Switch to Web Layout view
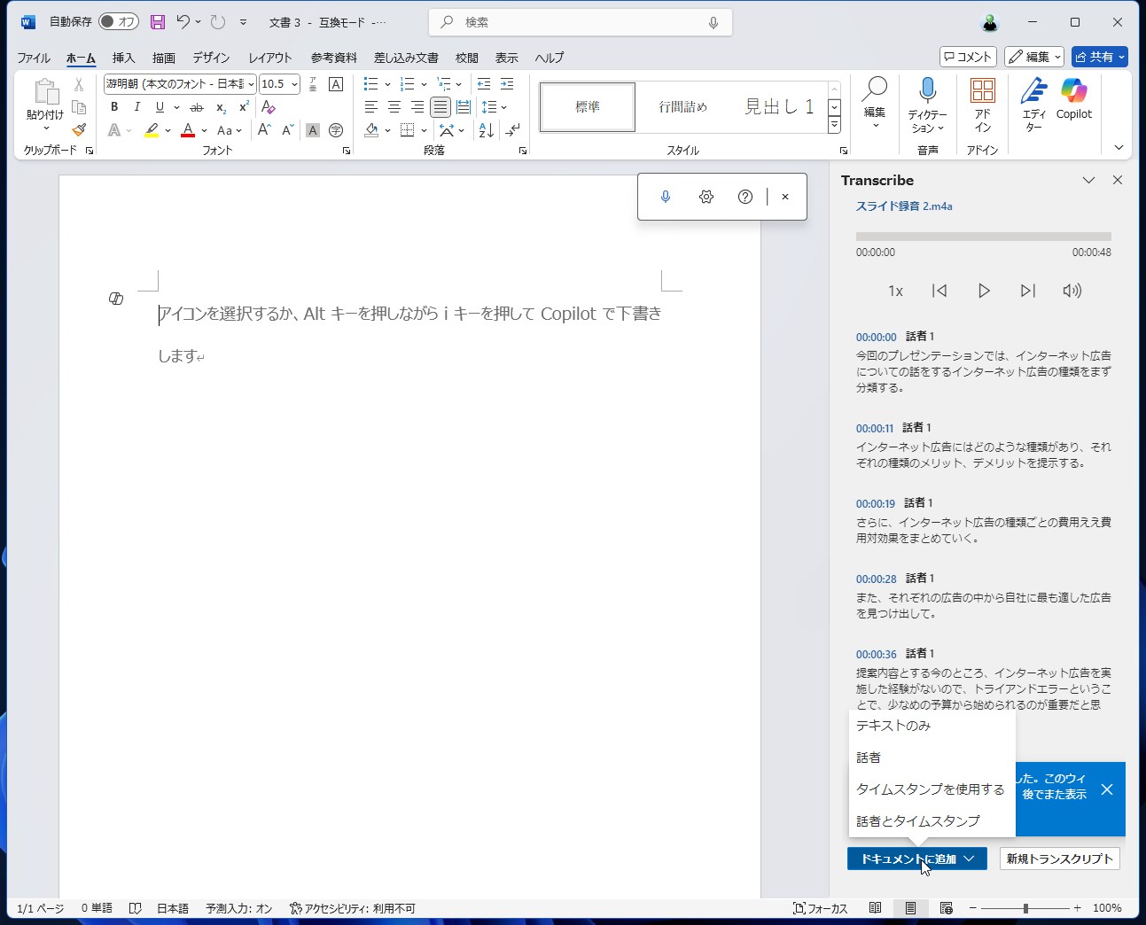The height and width of the screenshot is (925, 1146). click(946, 908)
